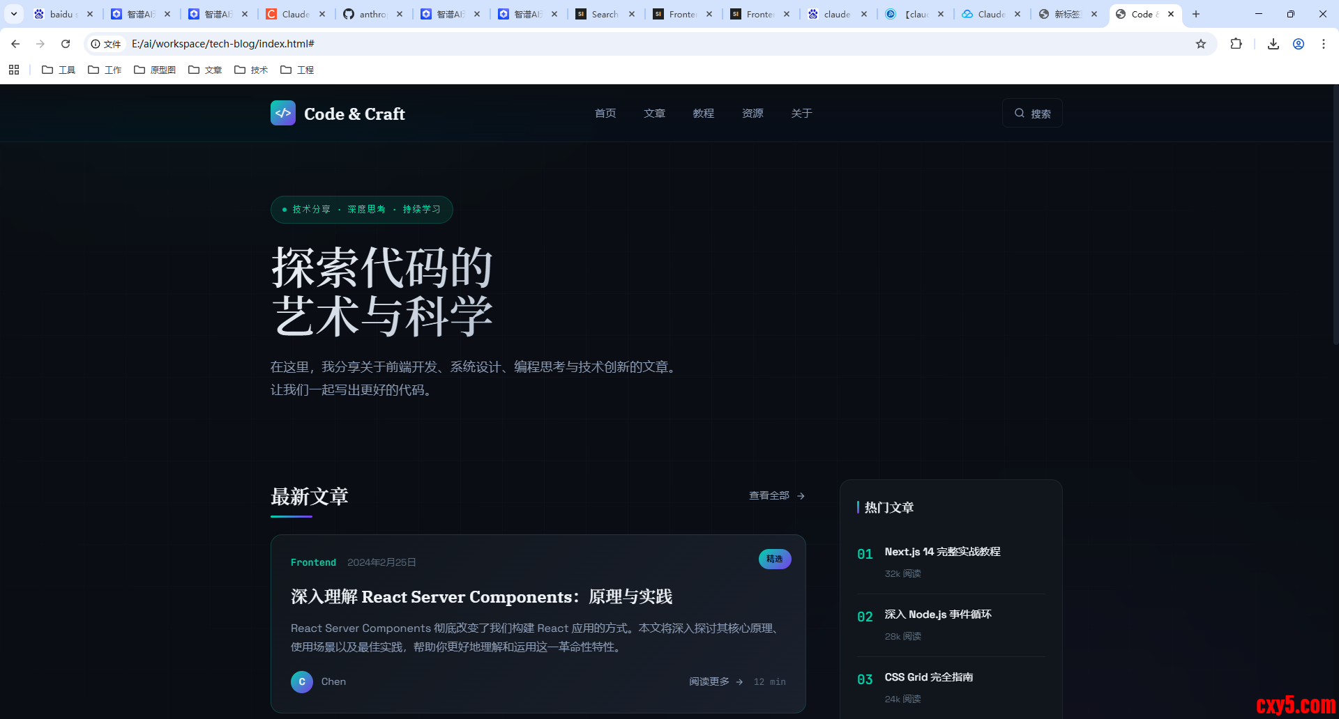Open the 技术 bookmarks folder
This screenshot has width=1339, height=719.
[251, 70]
